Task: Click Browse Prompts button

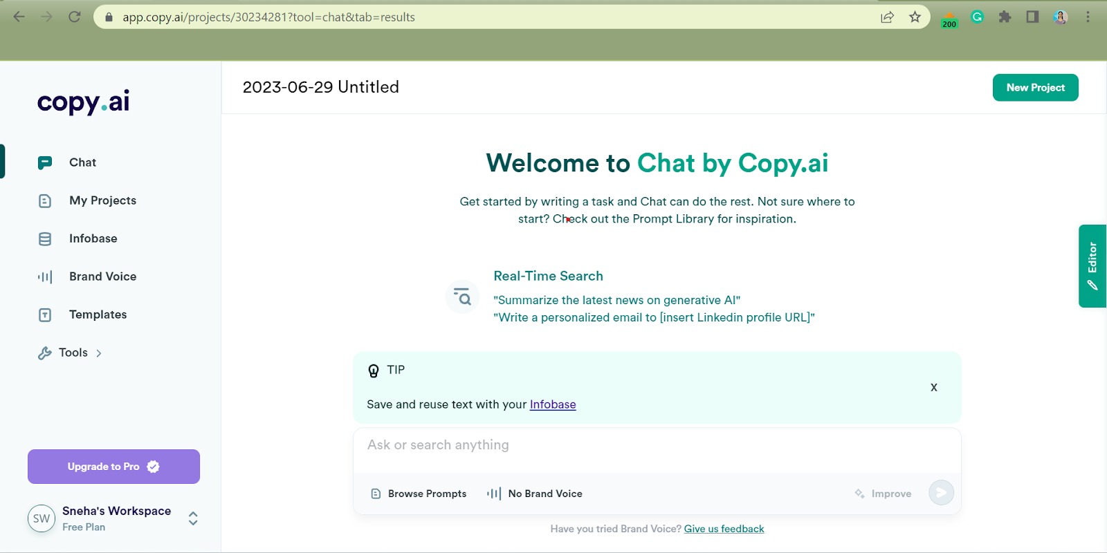Action: click(419, 494)
